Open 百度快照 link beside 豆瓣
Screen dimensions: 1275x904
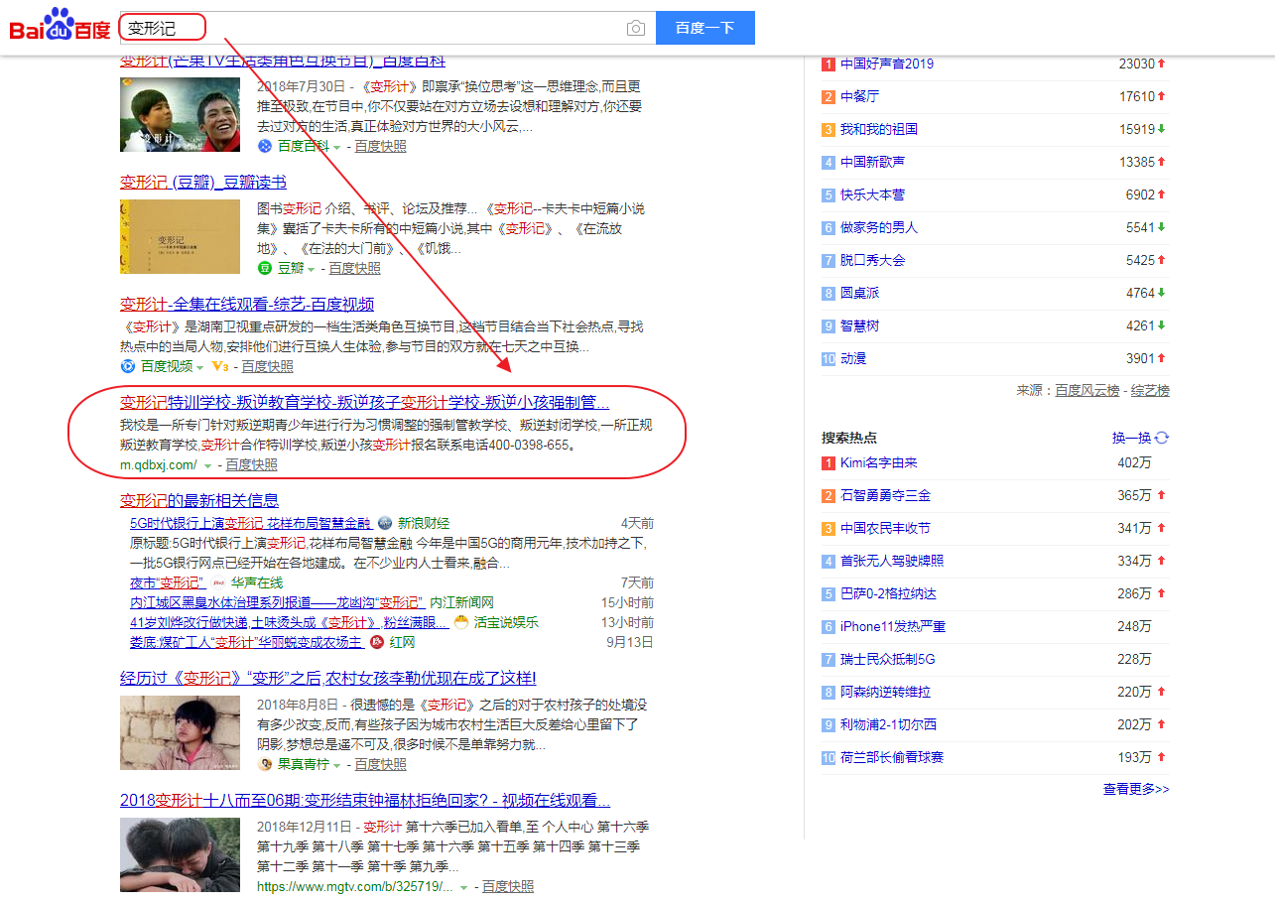[x=354, y=268]
